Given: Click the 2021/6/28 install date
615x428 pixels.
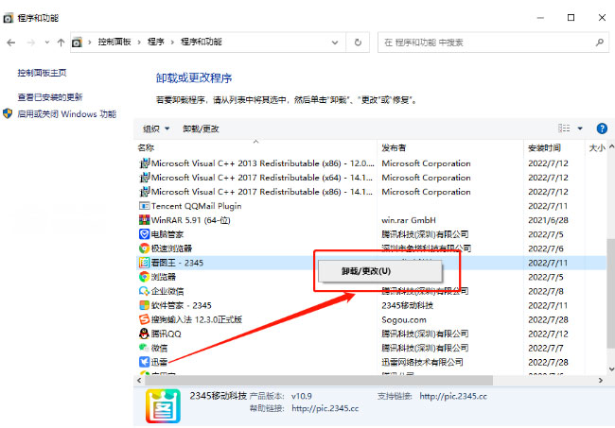Looking at the screenshot, I should coord(548,220).
